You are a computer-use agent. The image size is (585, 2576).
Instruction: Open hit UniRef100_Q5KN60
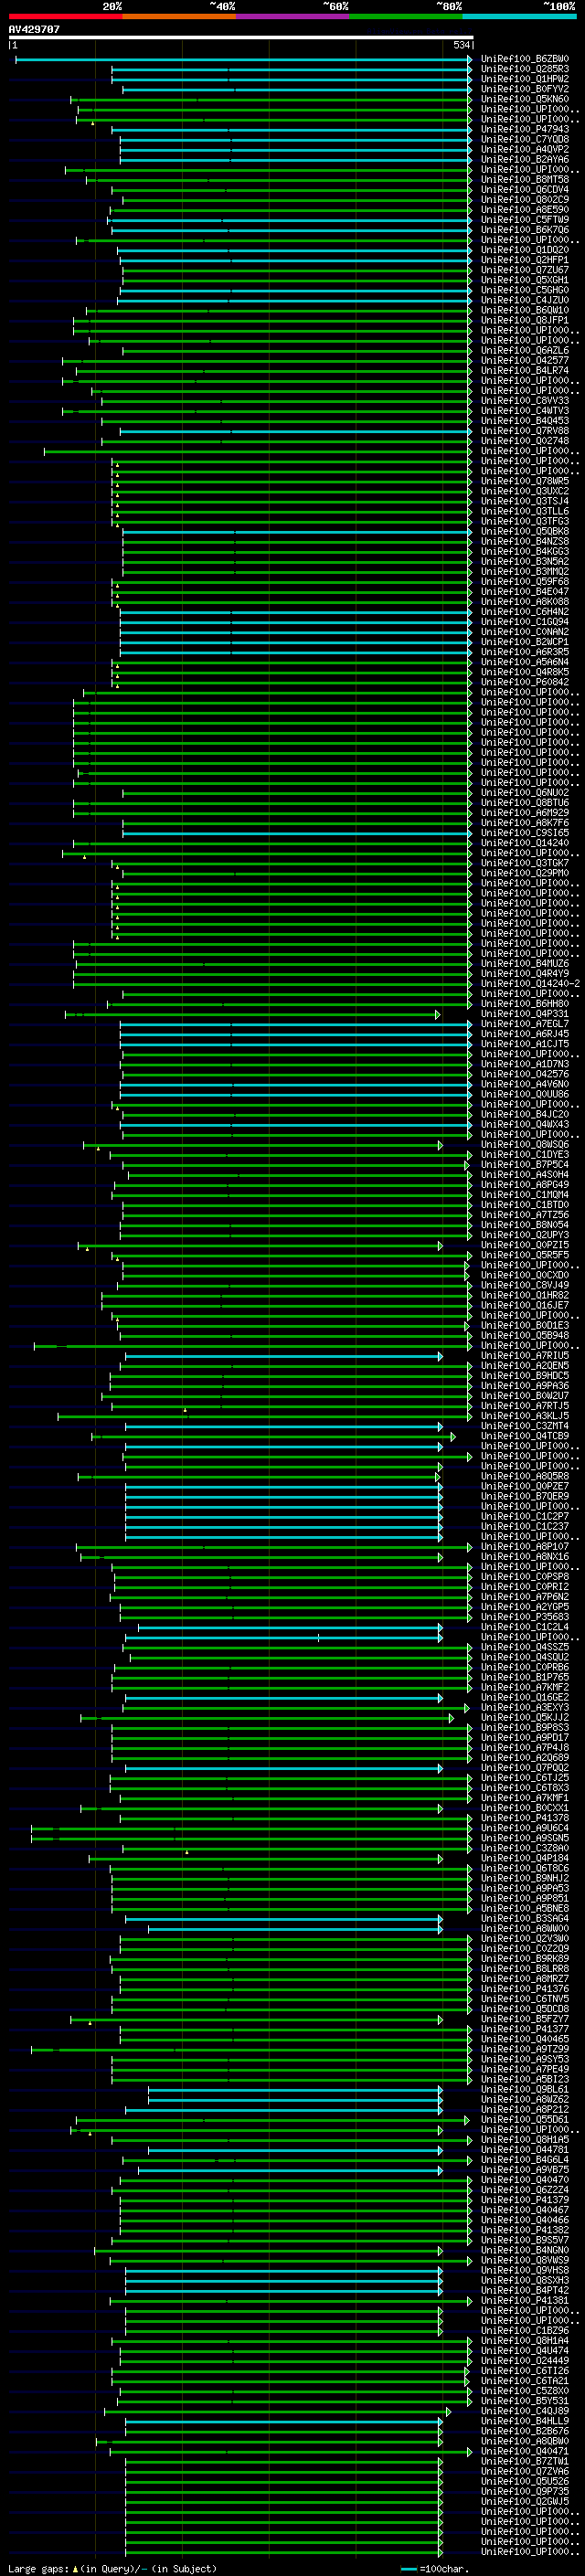pos(525,100)
